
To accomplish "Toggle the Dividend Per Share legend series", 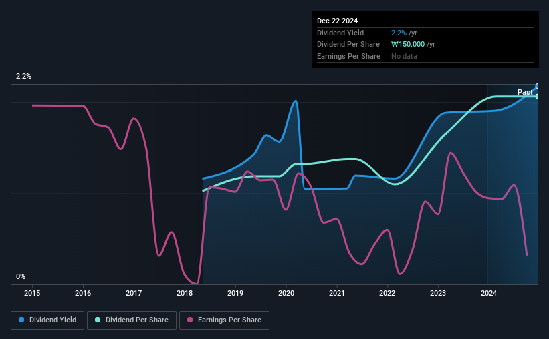I will click(132, 320).
